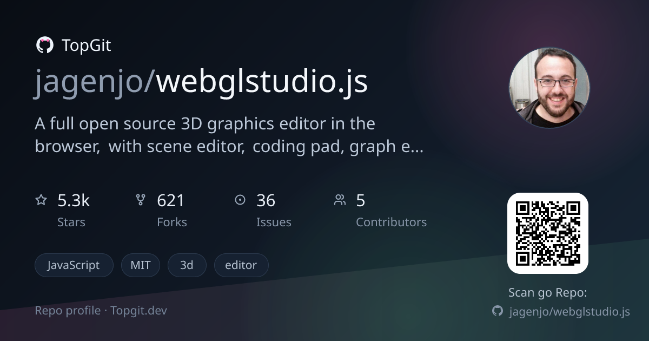Click the contributors people icon beside 5
The height and width of the screenshot is (341, 649).
(x=340, y=200)
